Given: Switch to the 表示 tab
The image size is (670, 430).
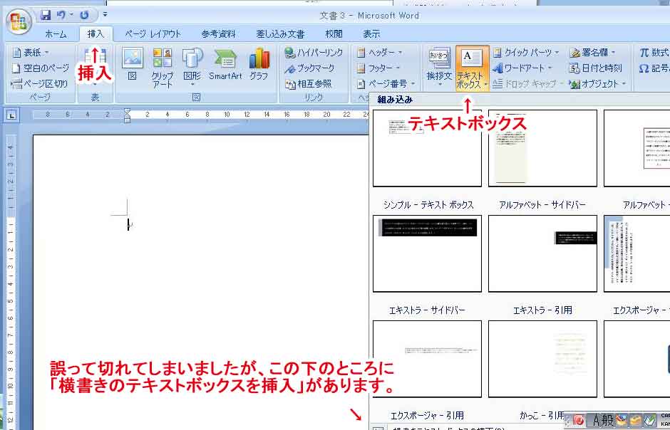Looking at the screenshot, I should click(x=371, y=34).
